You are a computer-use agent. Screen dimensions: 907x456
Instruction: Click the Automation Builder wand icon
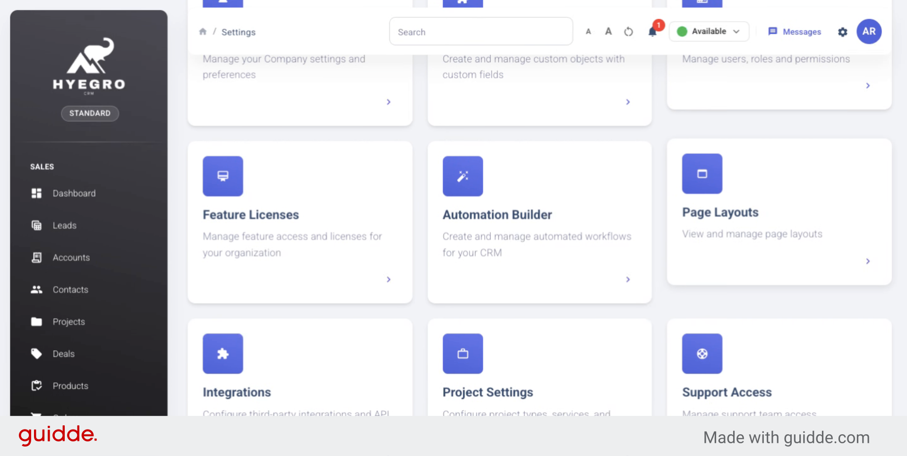(462, 176)
